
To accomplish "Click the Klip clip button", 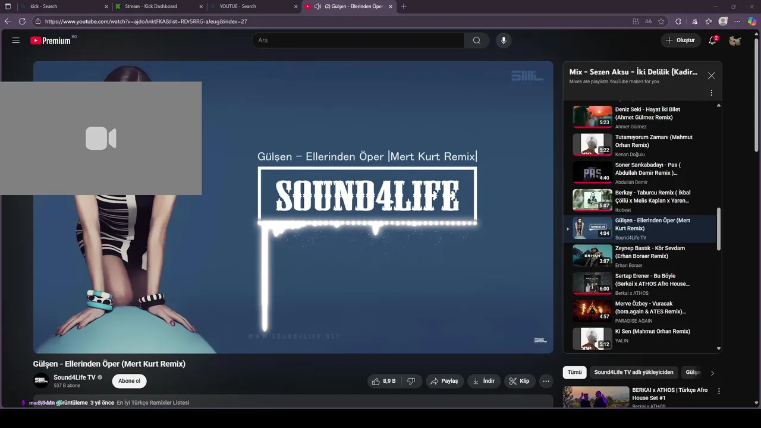I will [x=519, y=381].
